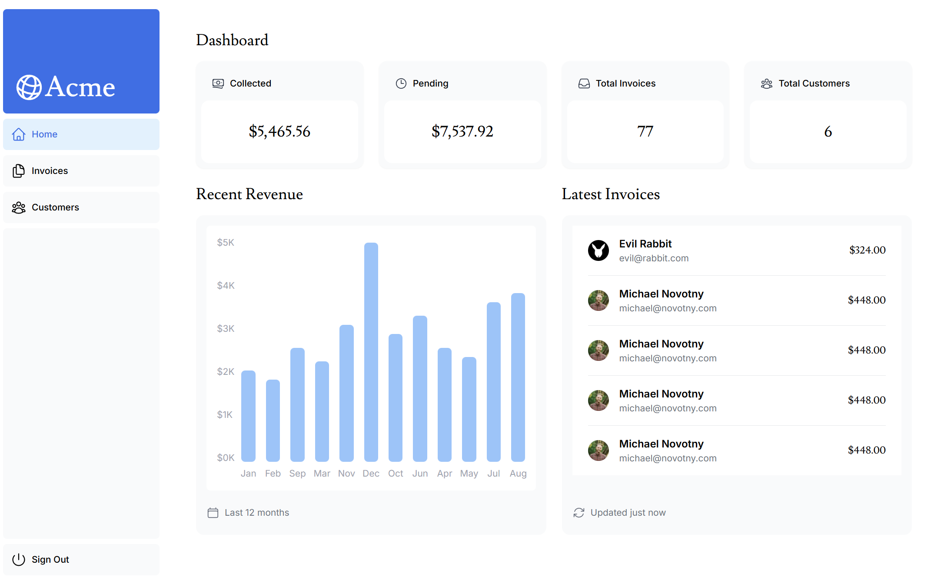Image resolution: width=941 pixels, height=584 pixels.
Task: Click the Total Customers card label
Action: (814, 83)
